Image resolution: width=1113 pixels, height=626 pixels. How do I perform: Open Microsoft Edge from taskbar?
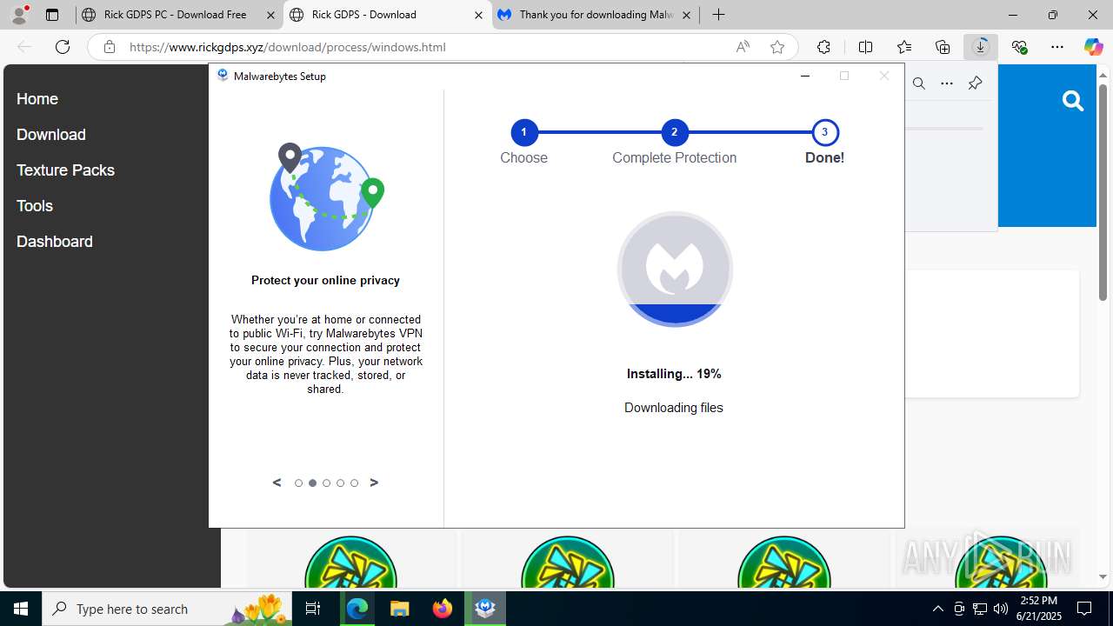[x=357, y=609]
